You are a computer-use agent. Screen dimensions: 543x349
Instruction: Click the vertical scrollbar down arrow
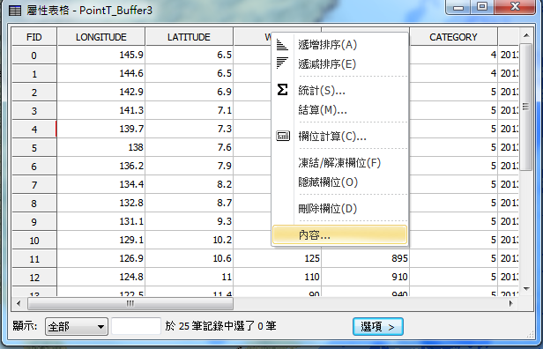526,289
